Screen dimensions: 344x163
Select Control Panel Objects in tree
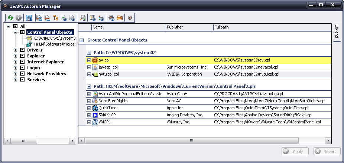tap(49, 32)
